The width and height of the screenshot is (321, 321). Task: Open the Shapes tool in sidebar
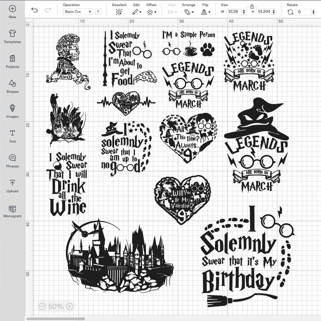12,86
